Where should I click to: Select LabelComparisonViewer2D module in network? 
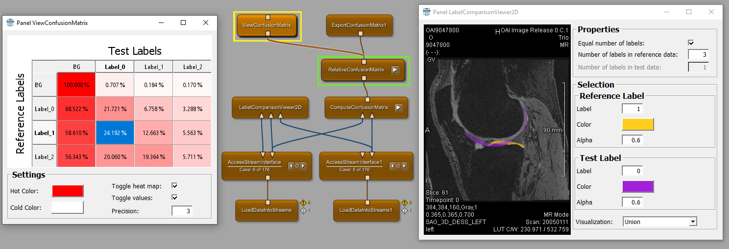point(270,108)
